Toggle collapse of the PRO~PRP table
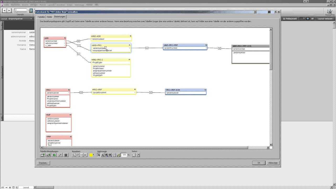Viewport: 336px width, 189px height. (x=135, y=90)
